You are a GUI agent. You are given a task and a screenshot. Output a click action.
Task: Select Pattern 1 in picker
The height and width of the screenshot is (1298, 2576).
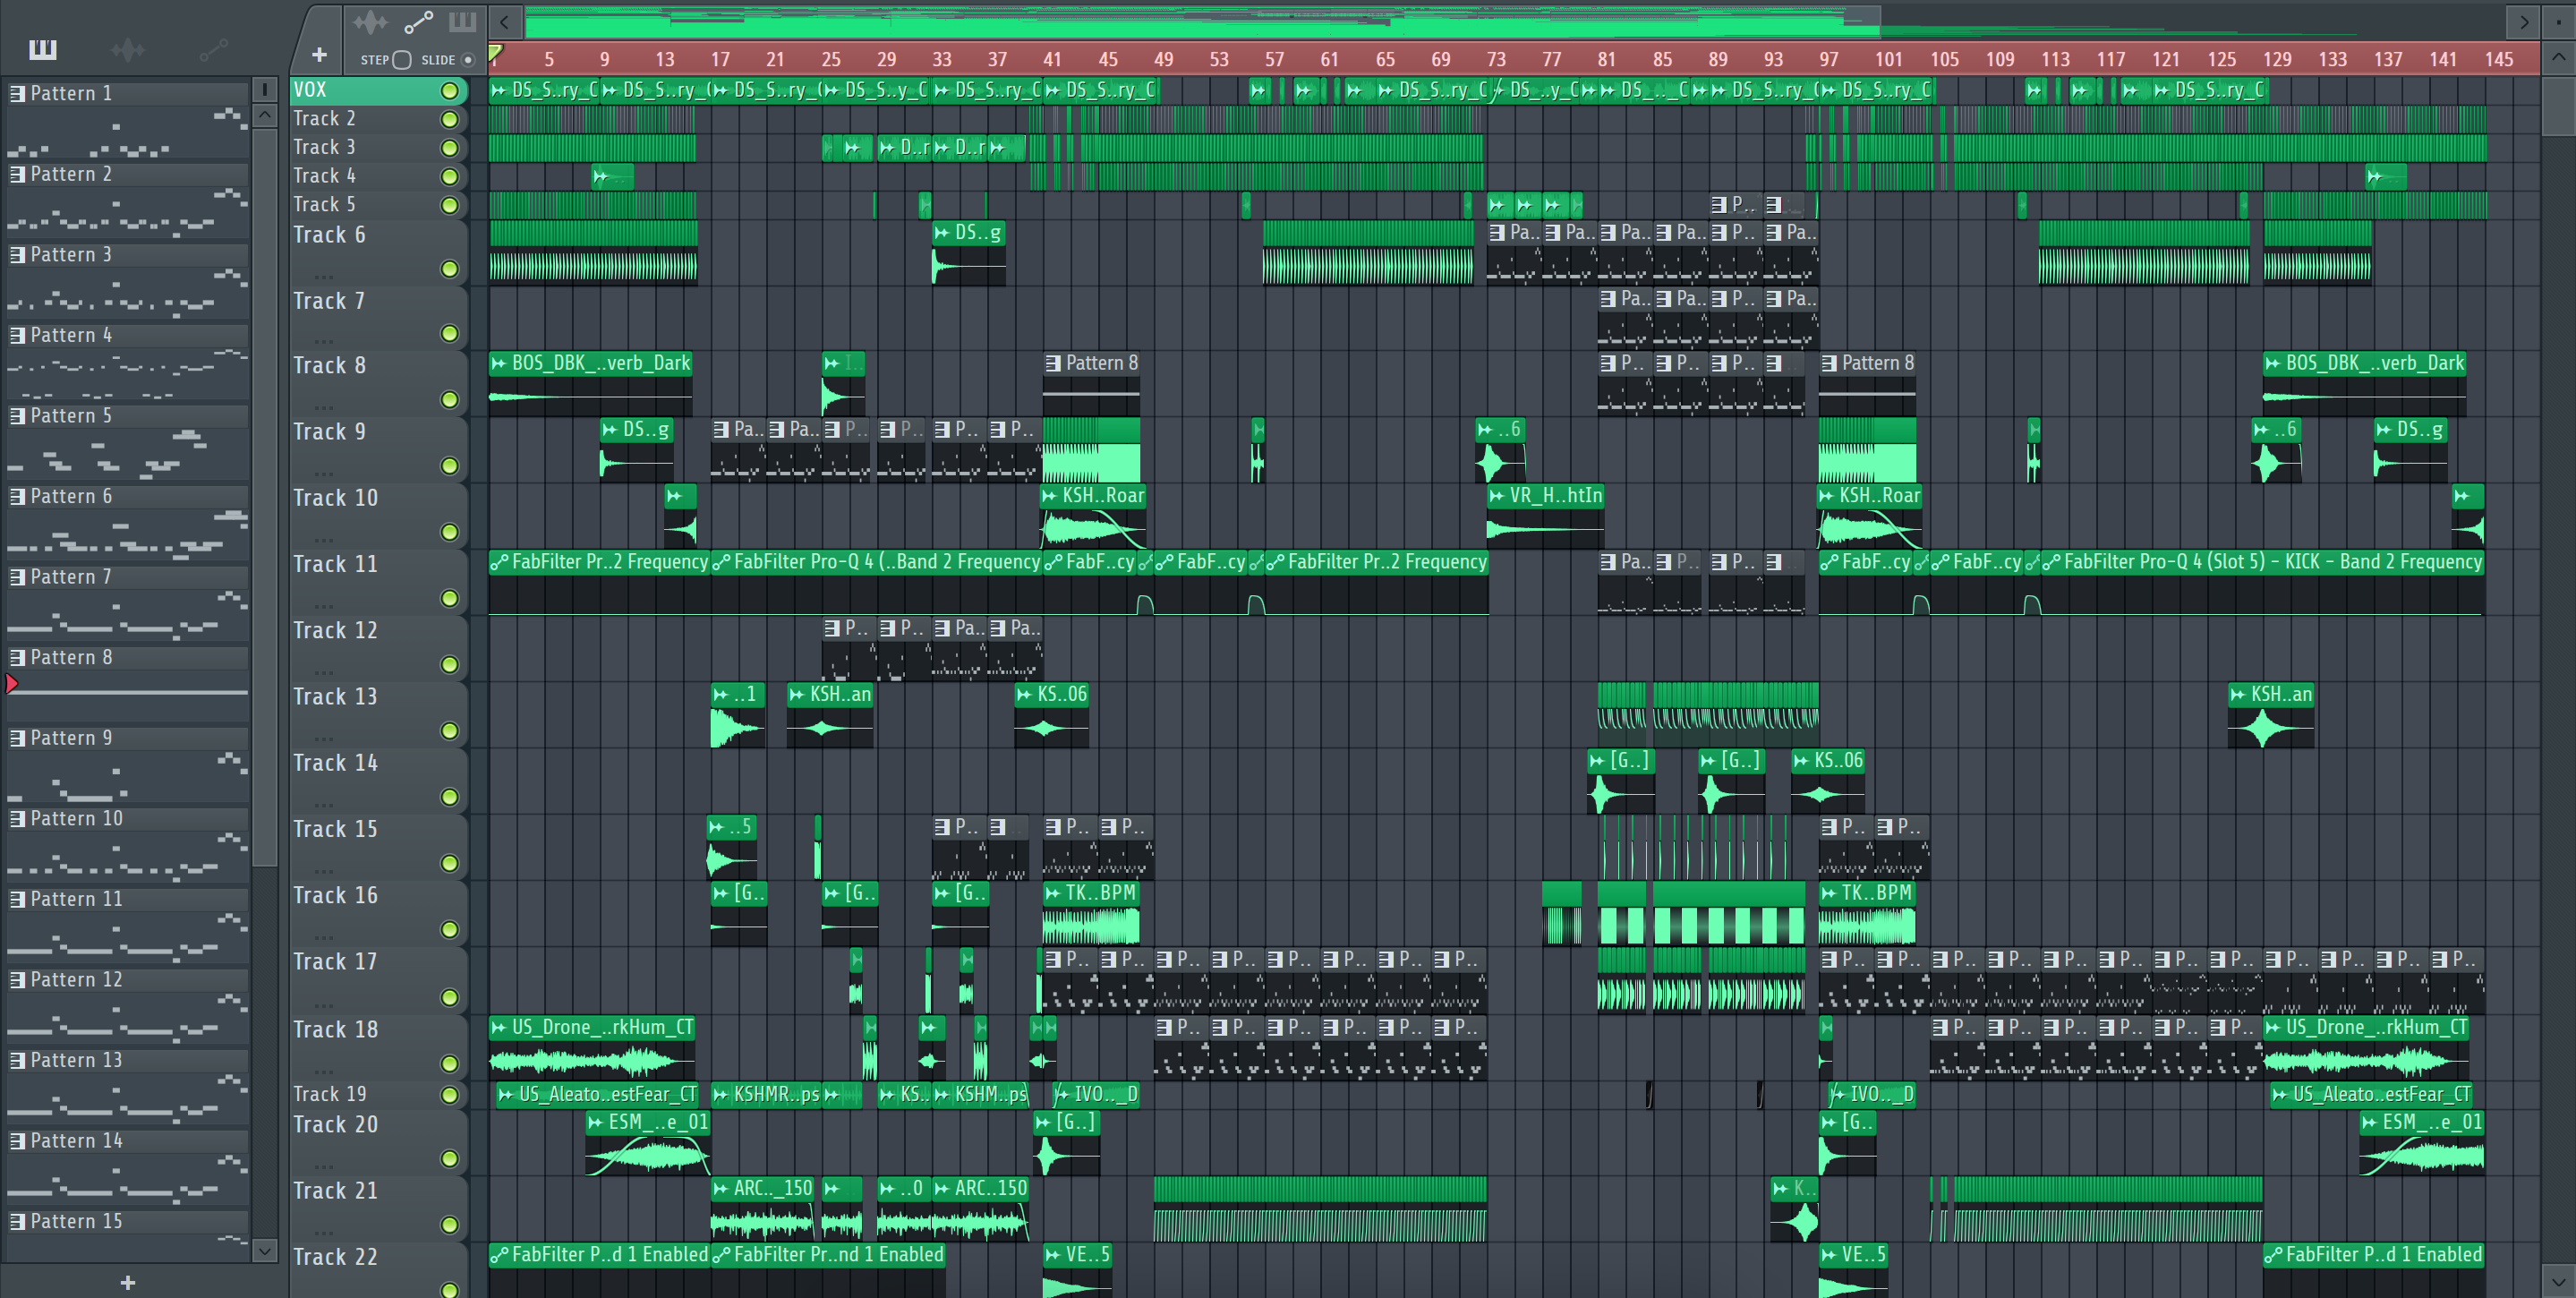127,93
